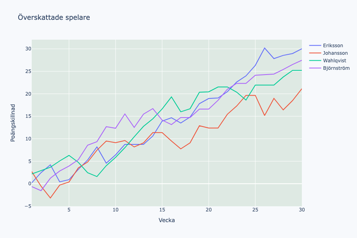Click Johansson line's lowest point near week 3
This screenshot has height=238, width=357.
point(50,198)
